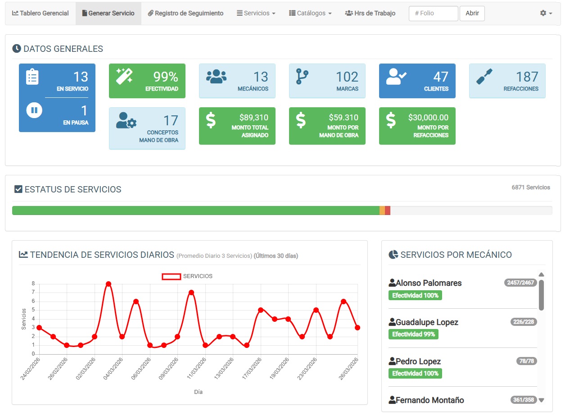Open the settings gear dropdown
This screenshot has width=565, height=416.
(x=546, y=14)
